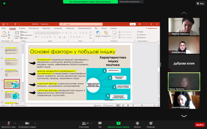Click the green screen share icon
Viewport: 207px width, 129px height.
[119, 123]
